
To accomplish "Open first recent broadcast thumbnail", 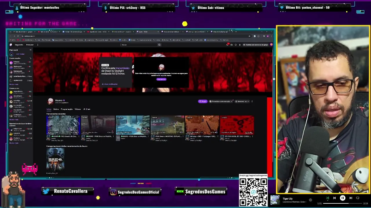I will point(63,125).
